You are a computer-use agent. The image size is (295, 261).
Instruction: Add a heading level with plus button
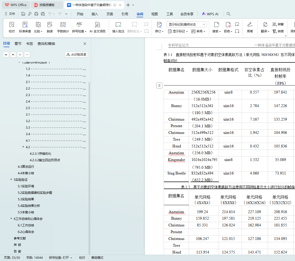pos(20,55)
